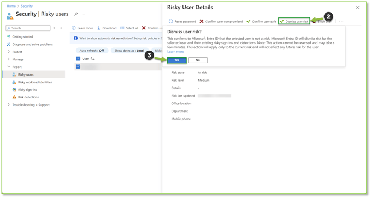Pin the Risky users page
Image resolution: width=371 pixels, height=198 pixels.
(x=76, y=14)
